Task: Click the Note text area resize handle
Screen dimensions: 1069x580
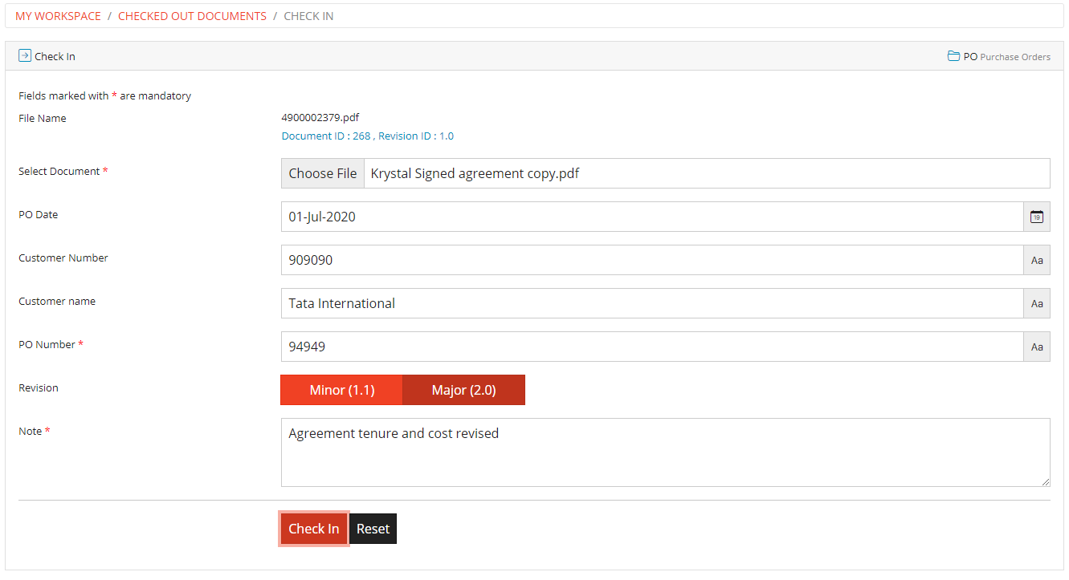Action: point(1045,481)
